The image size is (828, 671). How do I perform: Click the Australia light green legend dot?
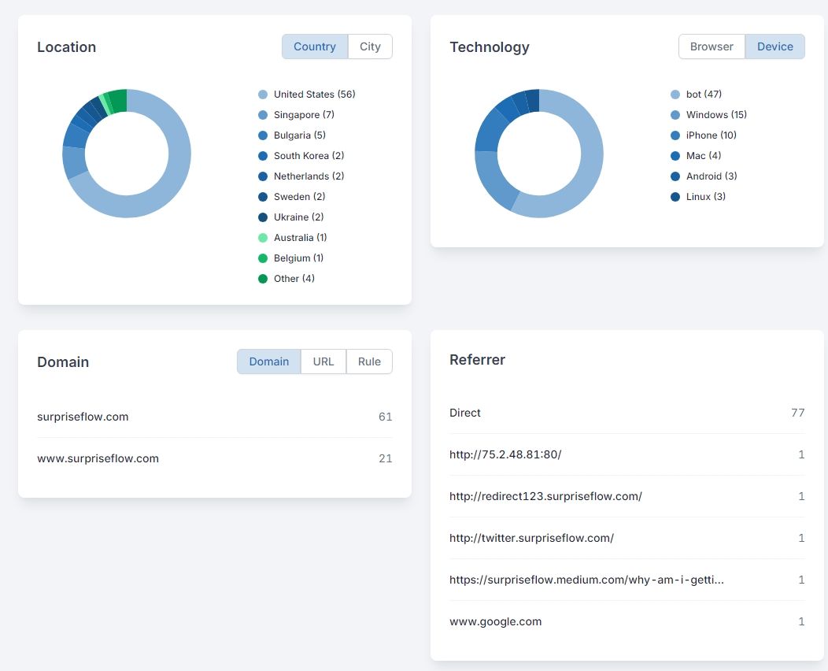pos(263,238)
